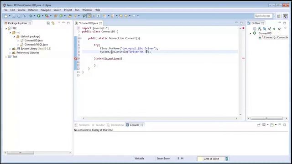Image resolution: width=292 pixels, height=164 pixels.
Task: Click Collapse All in Package Explorer
Action: point(48,23)
